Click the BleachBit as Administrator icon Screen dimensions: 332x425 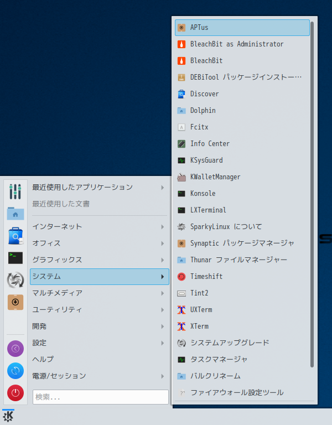[x=181, y=44]
